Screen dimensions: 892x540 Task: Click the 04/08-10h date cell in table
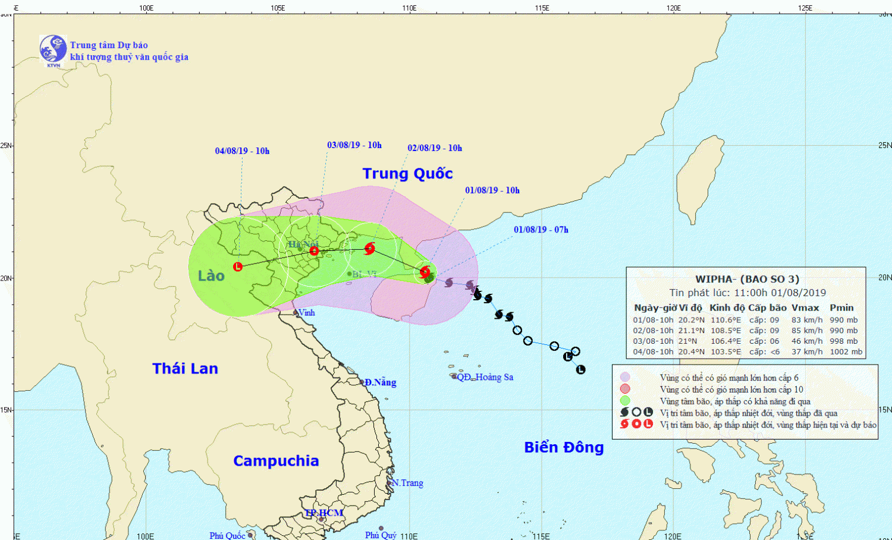point(654,352)
